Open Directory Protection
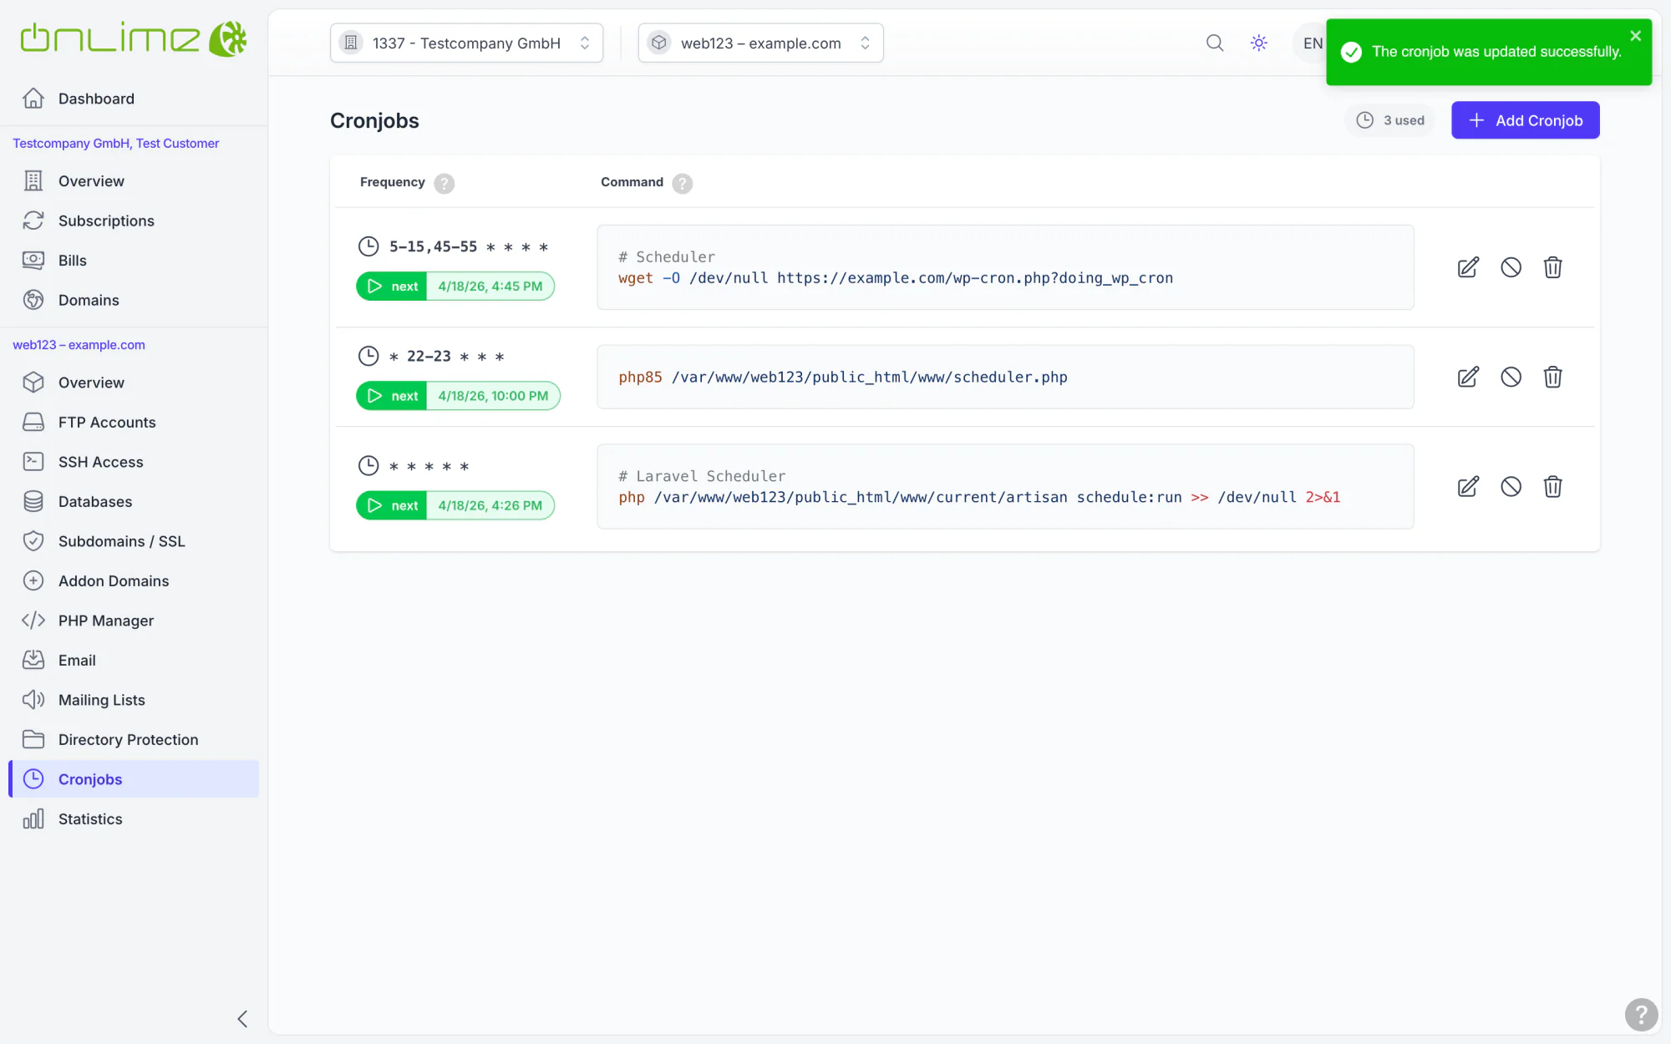 [x=134, y=740]
